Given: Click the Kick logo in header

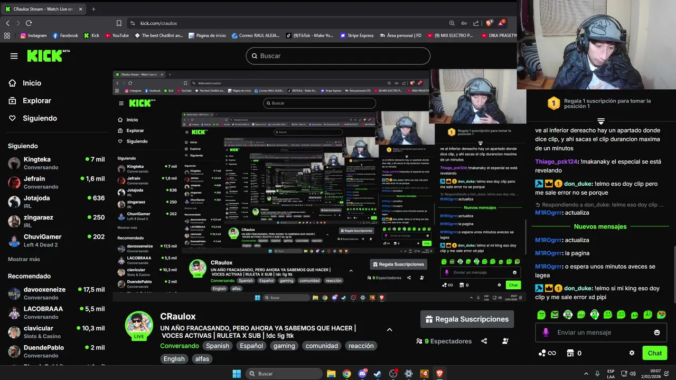Looking at the screenshot, I should [48, 55].
